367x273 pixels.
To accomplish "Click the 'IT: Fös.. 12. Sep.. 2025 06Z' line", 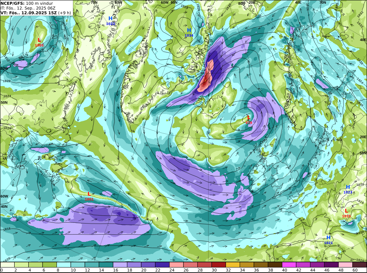I will 28,8.
